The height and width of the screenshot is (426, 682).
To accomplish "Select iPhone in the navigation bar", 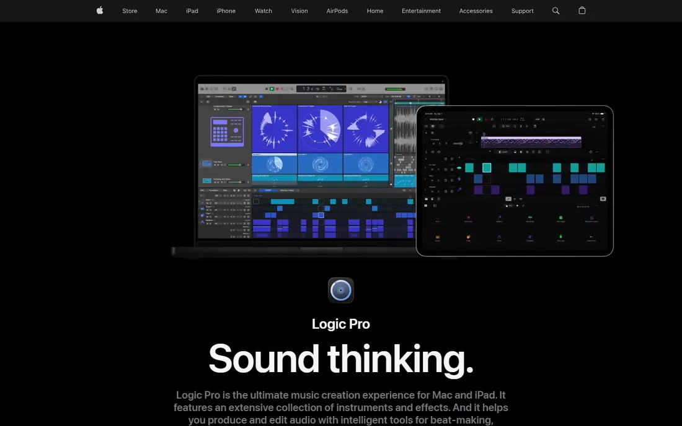I will (226, 11).
